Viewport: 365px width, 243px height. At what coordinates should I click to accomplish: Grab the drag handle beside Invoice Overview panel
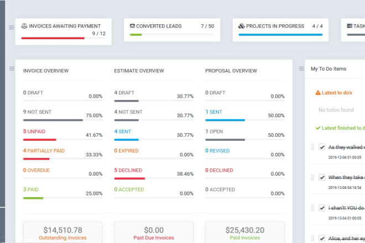12,68
